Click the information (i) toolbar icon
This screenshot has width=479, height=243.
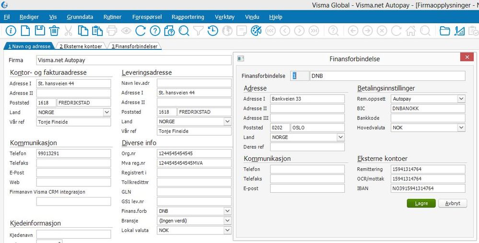(11, 31)
